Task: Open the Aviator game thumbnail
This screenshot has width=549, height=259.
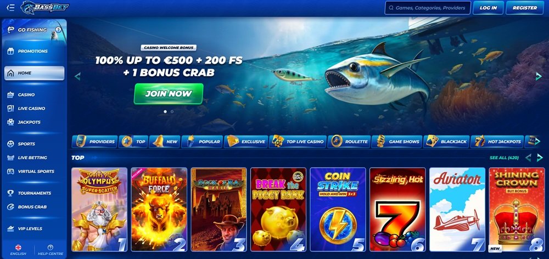Action: point(457,209)
